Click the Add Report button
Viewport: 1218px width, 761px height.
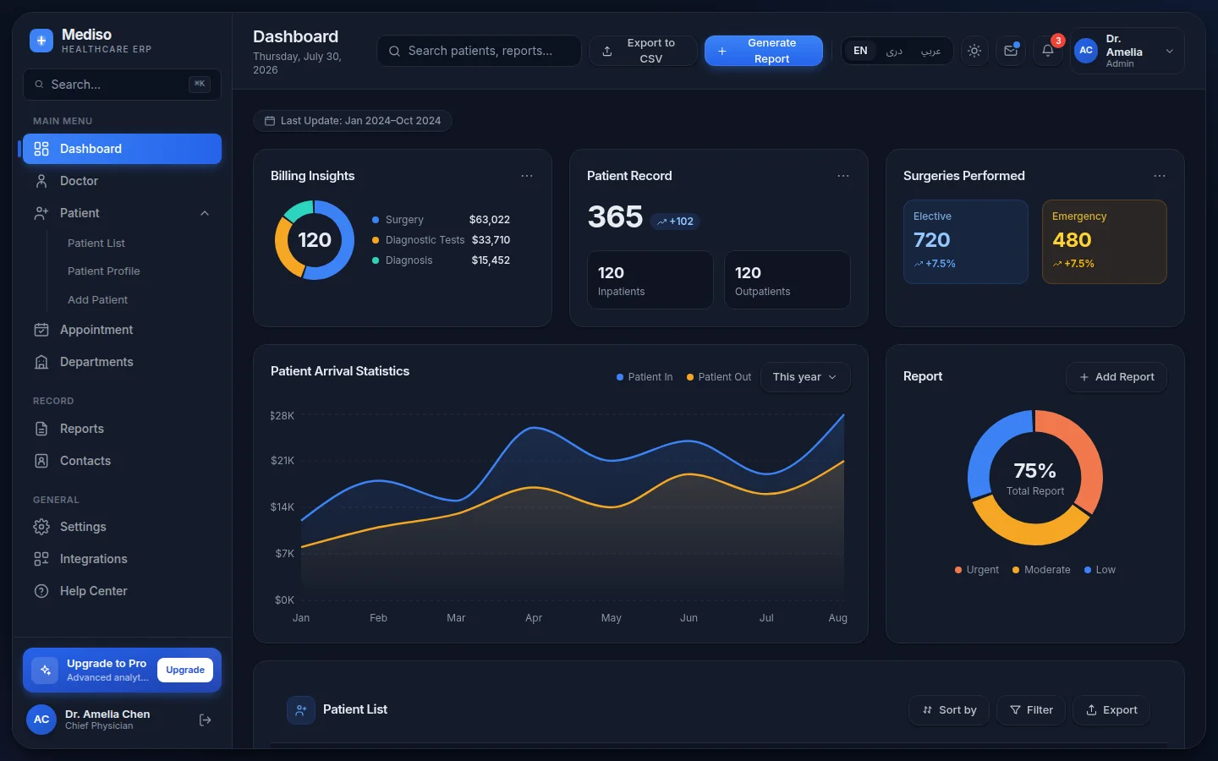coord(1117,377)
